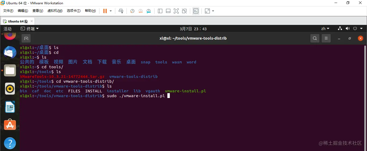Click the word directory name
Screen dimensions: 367x151
click(191, 62)
